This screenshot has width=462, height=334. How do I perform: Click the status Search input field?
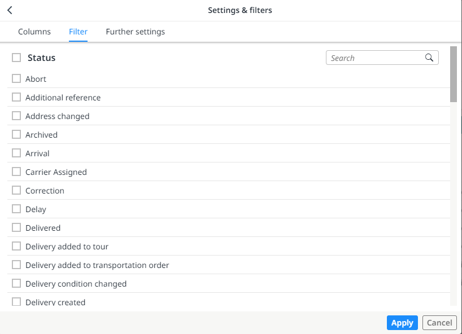point(375,58)
